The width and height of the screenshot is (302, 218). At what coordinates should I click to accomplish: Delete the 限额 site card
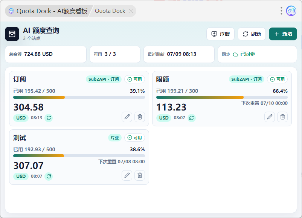282,117
